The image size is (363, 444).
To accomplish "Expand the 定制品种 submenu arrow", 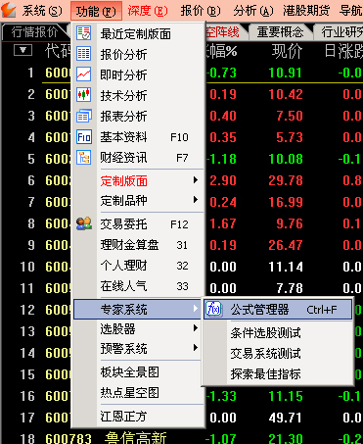I will [196, 200].
